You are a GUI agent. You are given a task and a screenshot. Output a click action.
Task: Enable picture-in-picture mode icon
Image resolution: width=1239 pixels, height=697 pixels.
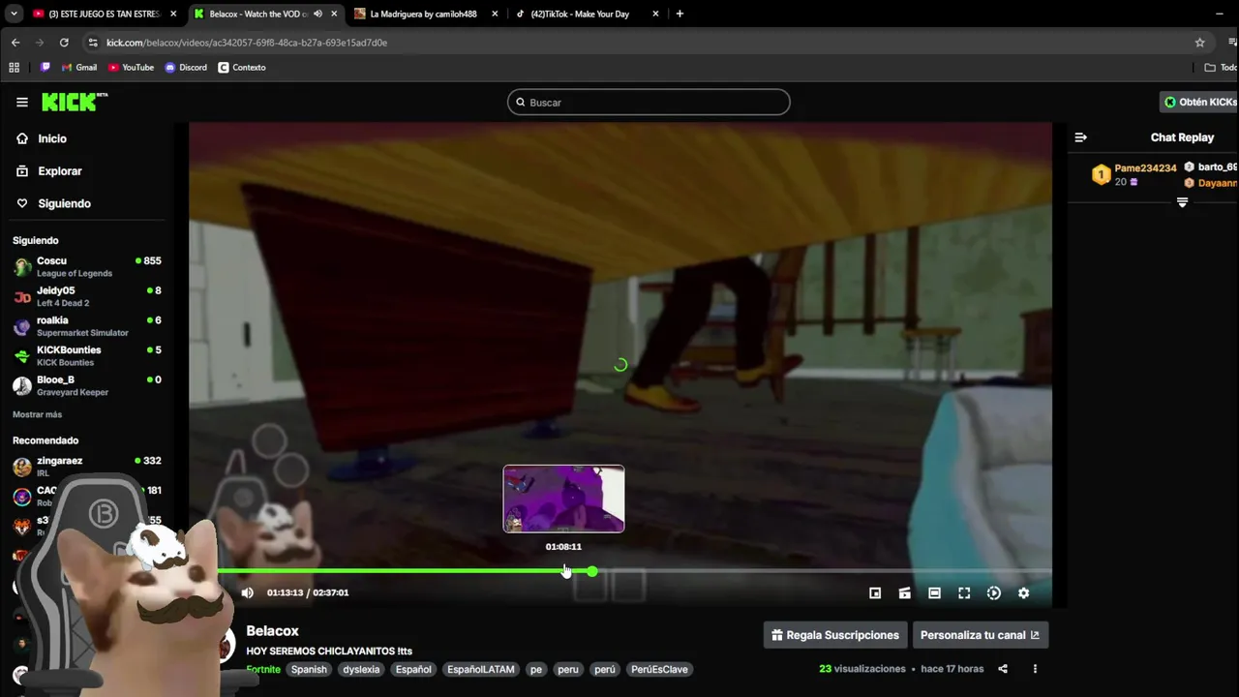point(875,593)
